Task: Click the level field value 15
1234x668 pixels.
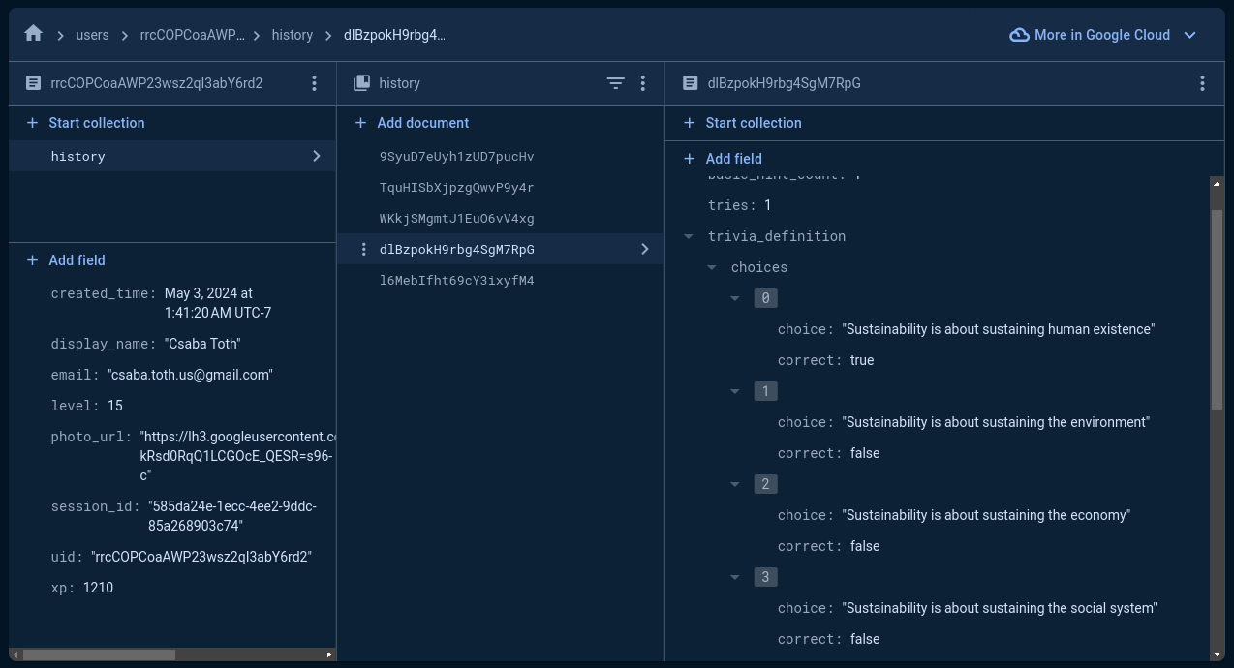Action: point(115,406)
